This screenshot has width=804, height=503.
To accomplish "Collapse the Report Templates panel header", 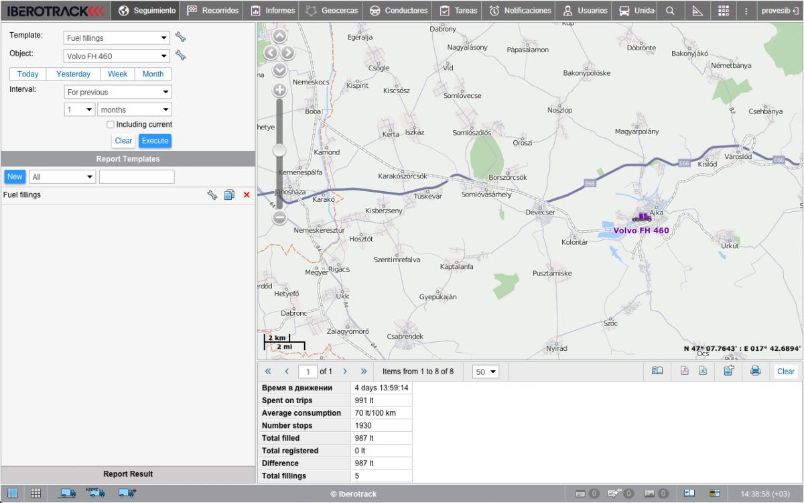I will (128, 159).
